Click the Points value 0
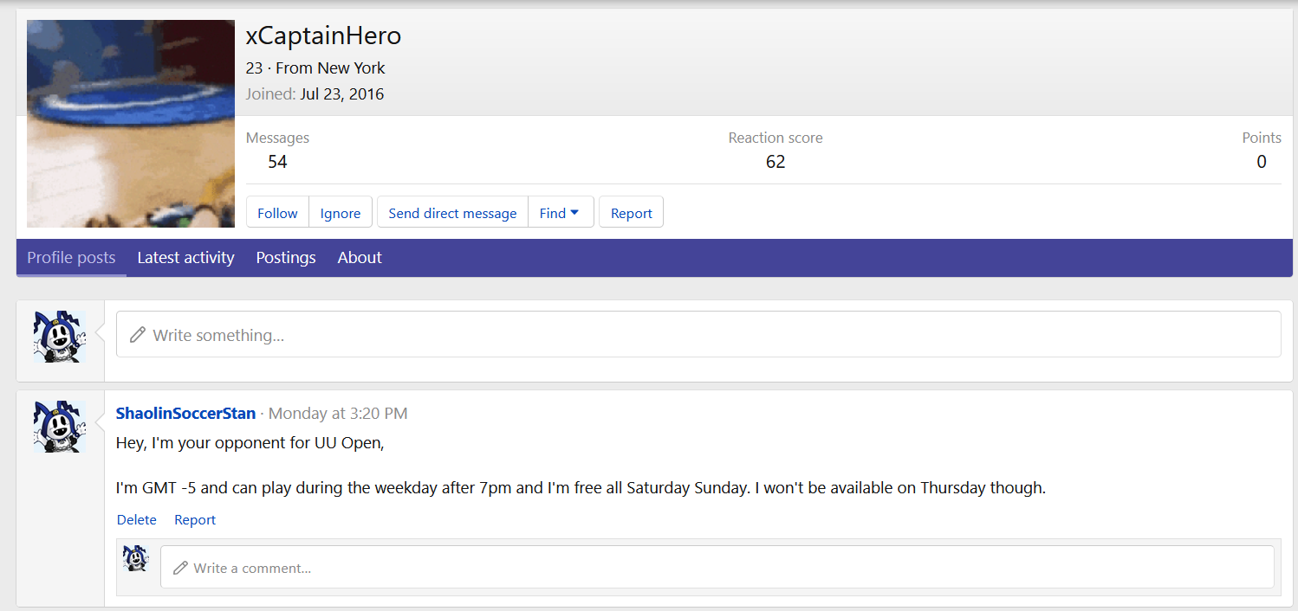 click(1262, 162)
